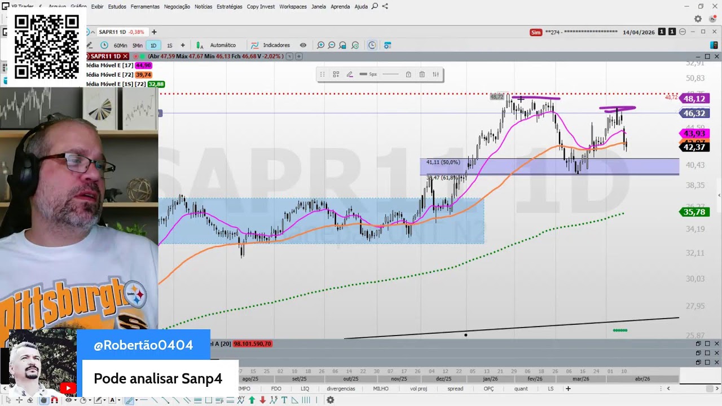Close the SAPR11 1D series label
Viewport: 722px width, 406px height.
coord(125,56)
